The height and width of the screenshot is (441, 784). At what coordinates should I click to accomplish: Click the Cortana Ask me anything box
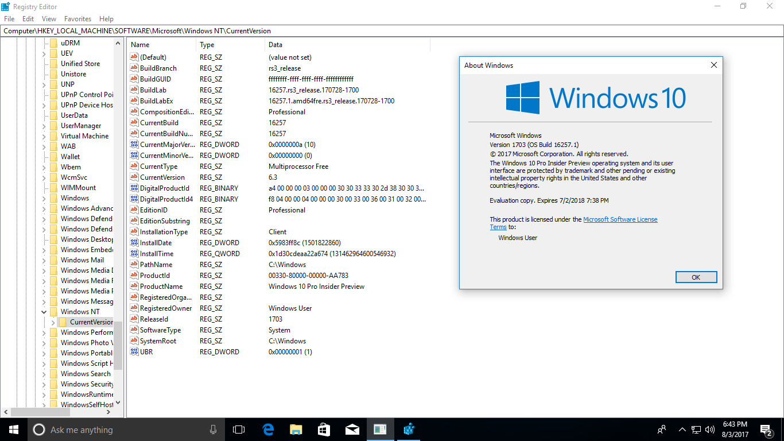pos(126,430)
